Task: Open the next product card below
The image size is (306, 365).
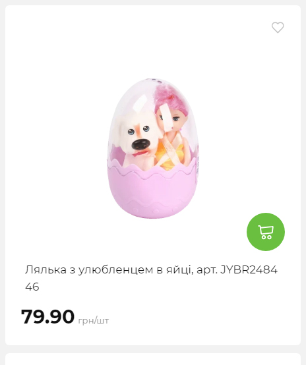Action: coord(153,359)
